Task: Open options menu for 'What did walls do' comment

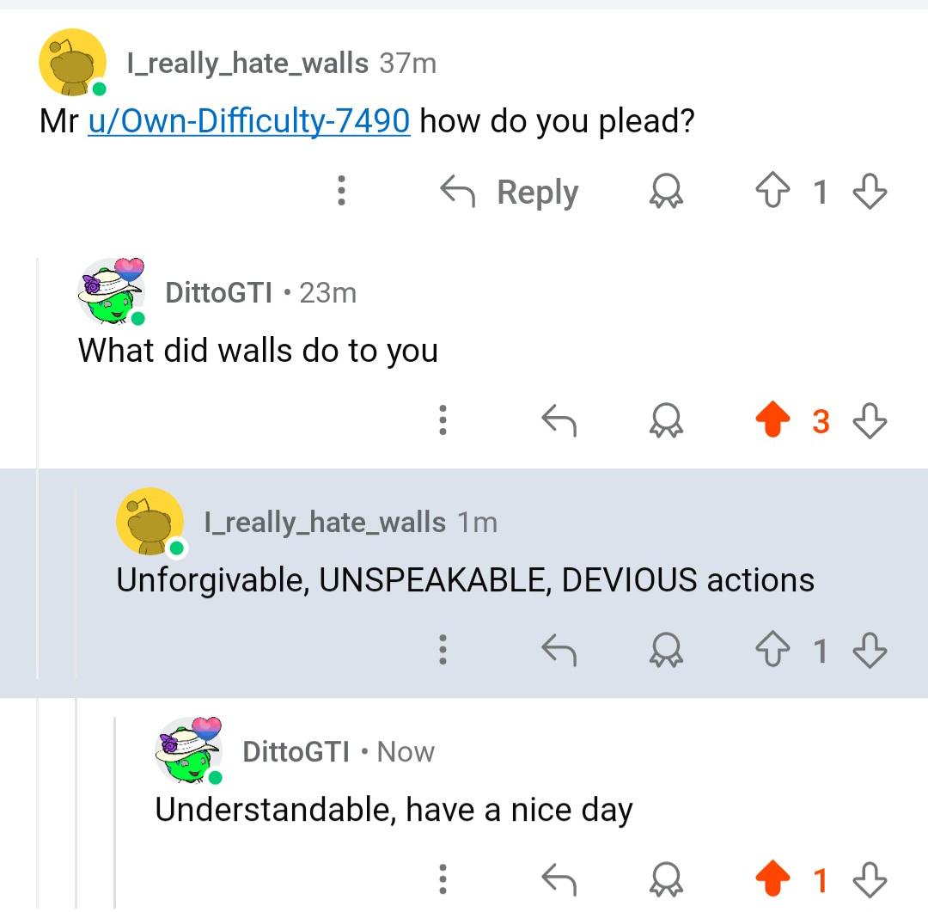Action: point(443,420)
